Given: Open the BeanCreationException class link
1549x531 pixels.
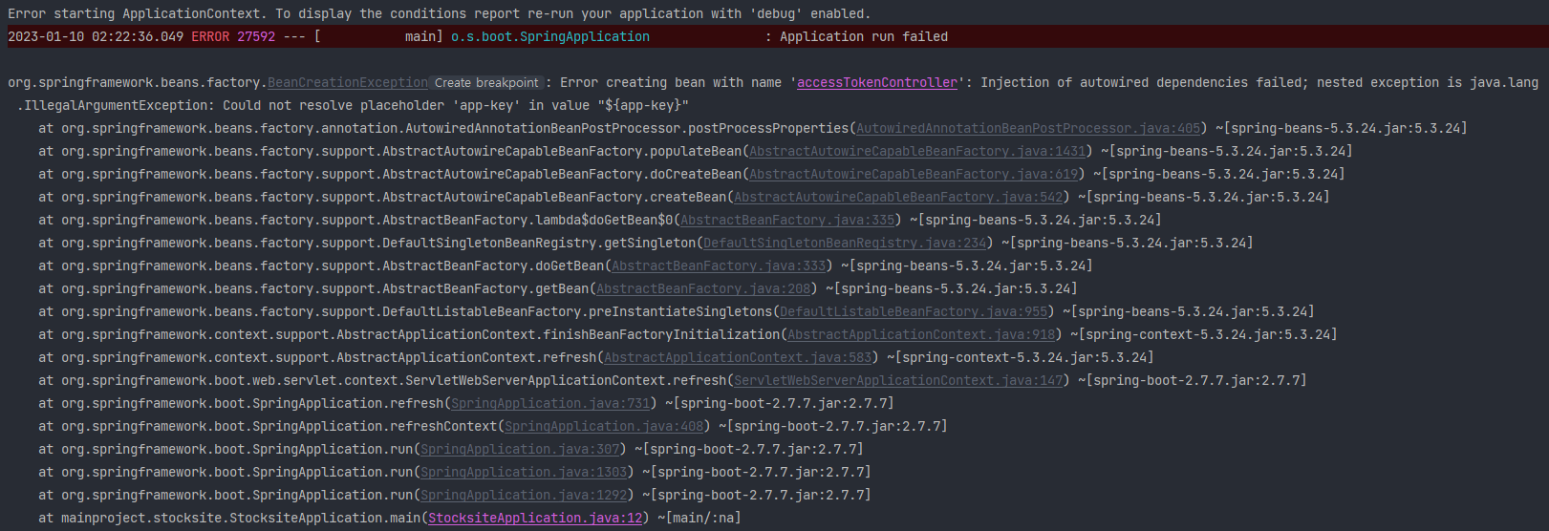Looking at the screenshot, I should [x=348, y=83].
